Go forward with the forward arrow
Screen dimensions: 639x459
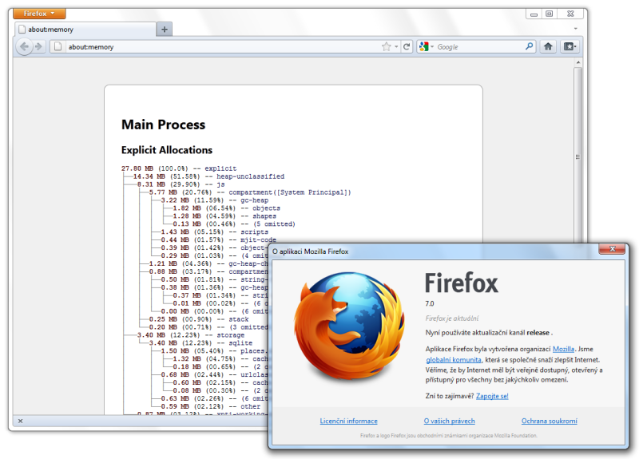point(38,46)
